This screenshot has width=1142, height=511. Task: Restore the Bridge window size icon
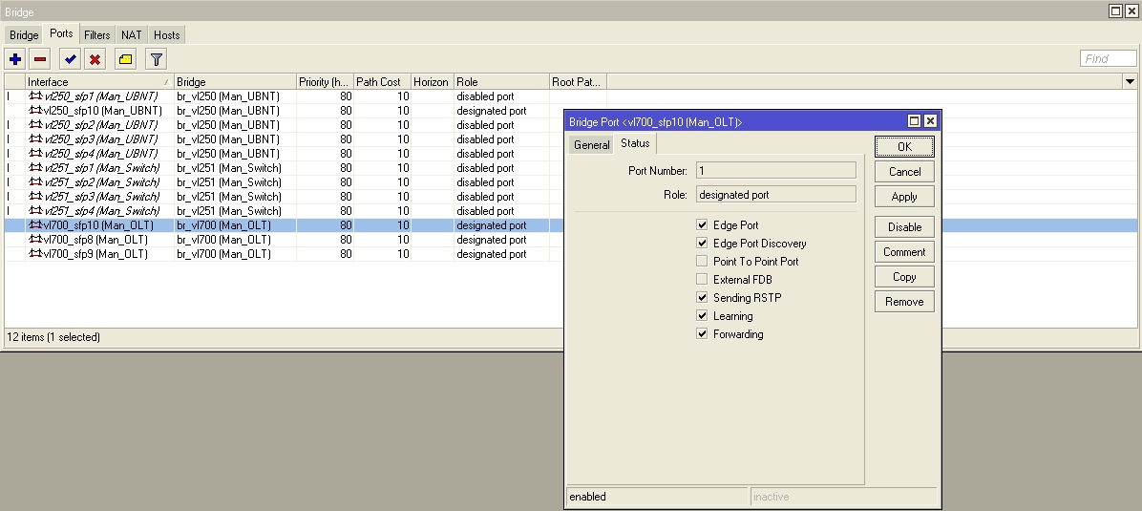(1115, 11)
